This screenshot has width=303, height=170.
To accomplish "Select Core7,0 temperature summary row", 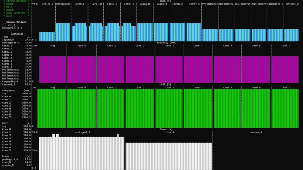I will coord(16,67).
